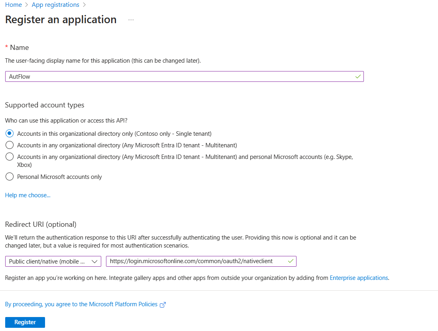Click inside the AutFlow name field
The image size is (438, 331).
(x=159, y=76)
